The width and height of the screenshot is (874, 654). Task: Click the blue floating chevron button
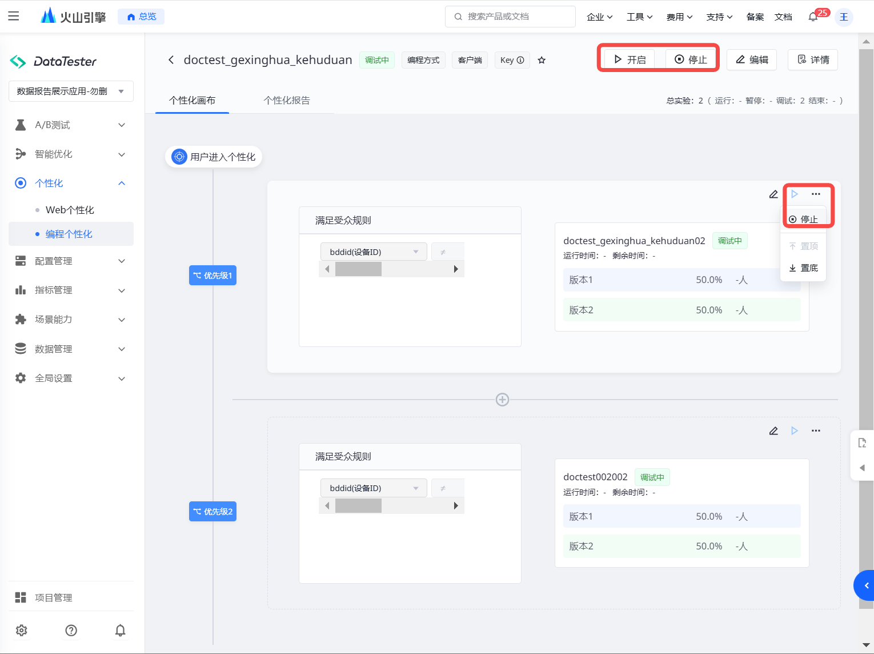865,585
